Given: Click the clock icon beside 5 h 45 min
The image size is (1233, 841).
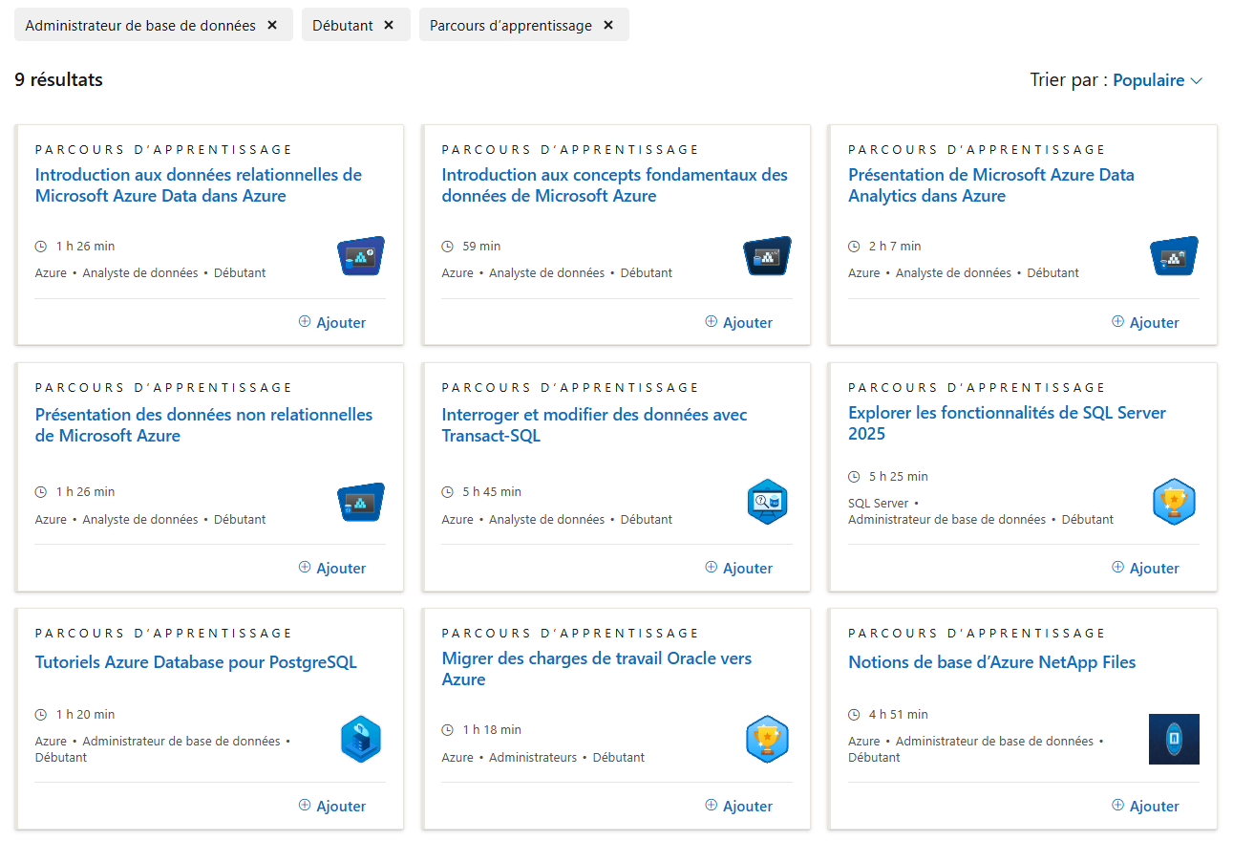Looking at the screenshot, I should (448, 492).
